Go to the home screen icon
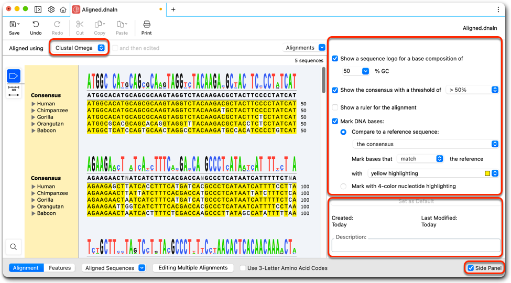This screenshot has width=511, height=283. pos(63,9)
